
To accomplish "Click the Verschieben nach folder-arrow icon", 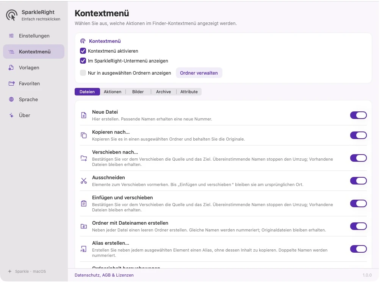I will [83, 158].
